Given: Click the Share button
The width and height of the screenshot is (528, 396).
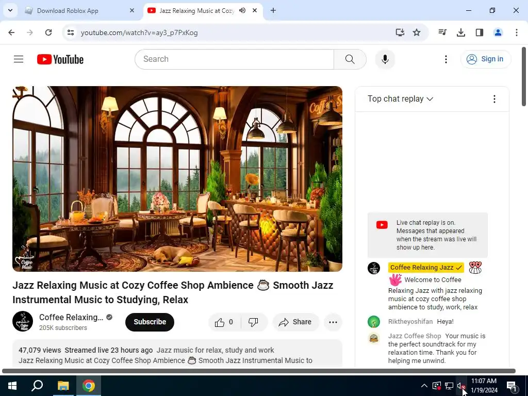Looking at the screenshot, I should pos(295,322).
